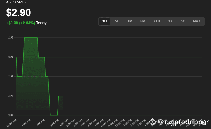Click the 10:00 AM x-axis label
Viewport: 211px width, 129px height.
click(x=105, y=123)
